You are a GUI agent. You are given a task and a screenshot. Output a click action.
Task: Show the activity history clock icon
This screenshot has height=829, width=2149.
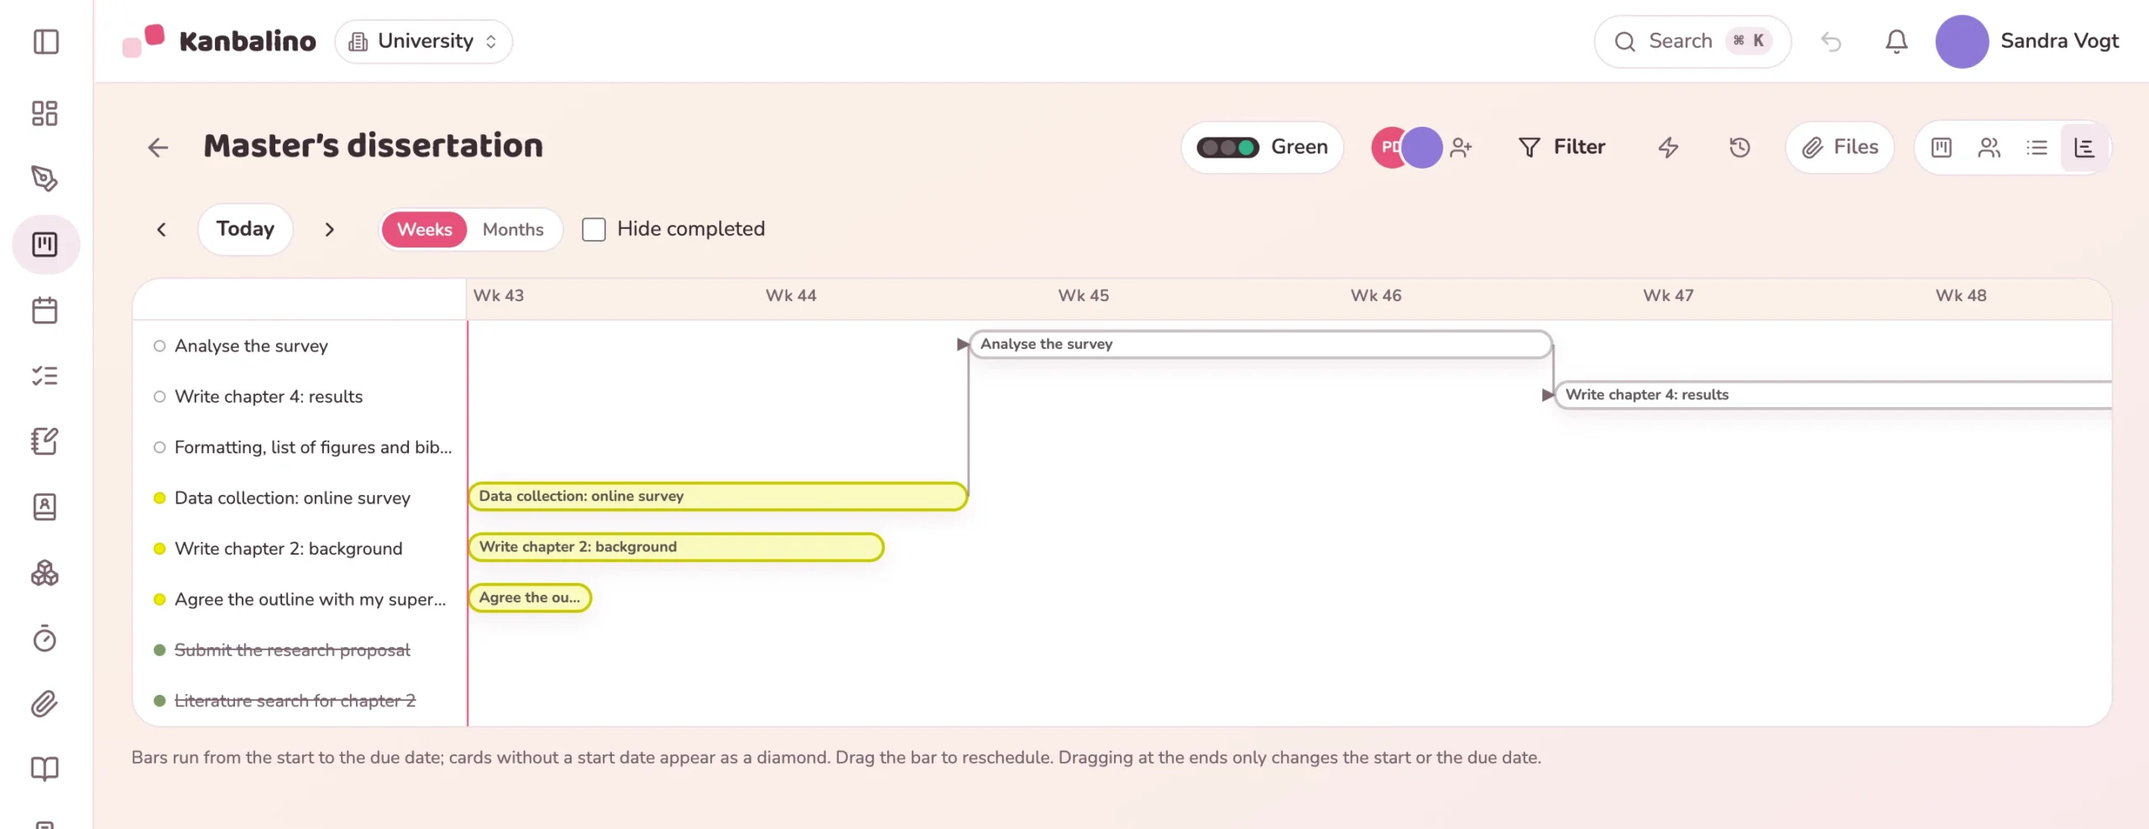(x=1739, y=148)
